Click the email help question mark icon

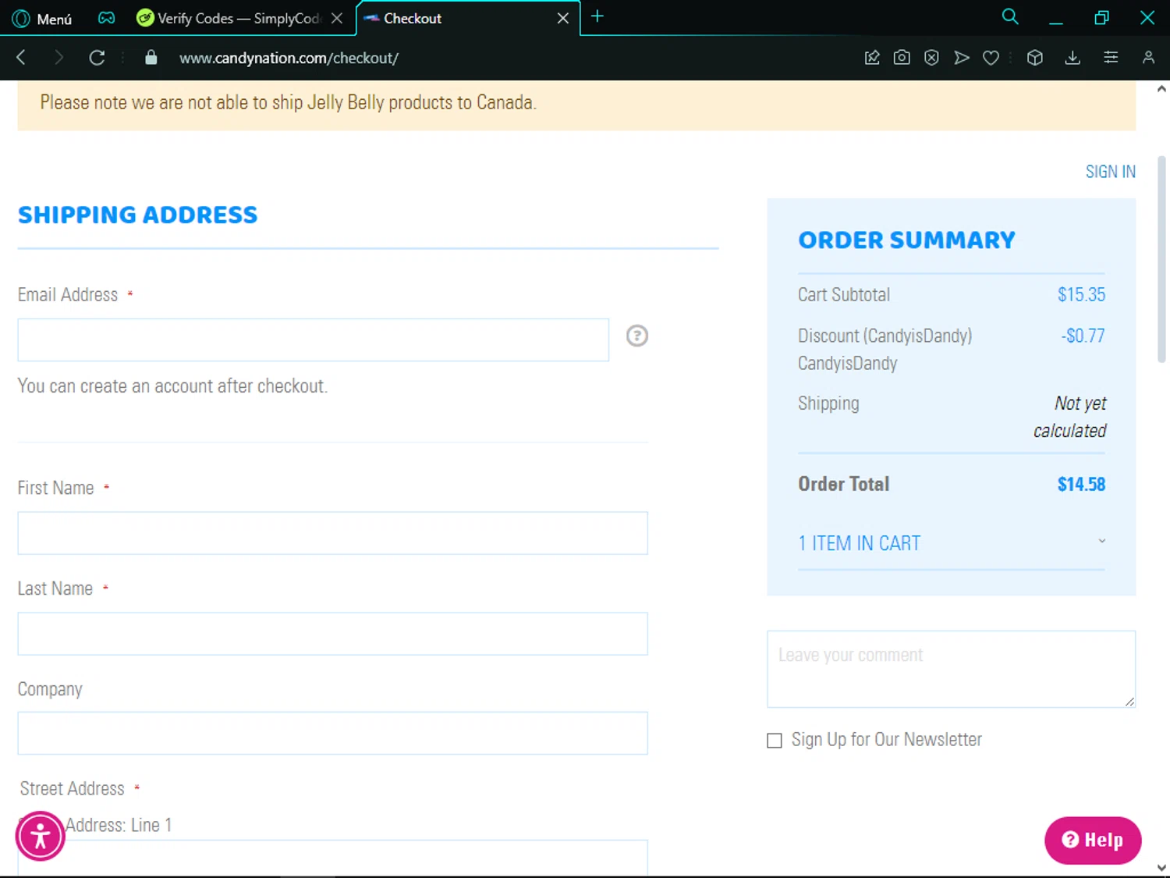637,336
